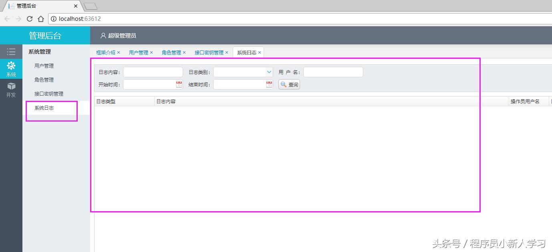Select 角色管理 in the sidebar menu
The image size is (552, 252).
pos(44,80)
